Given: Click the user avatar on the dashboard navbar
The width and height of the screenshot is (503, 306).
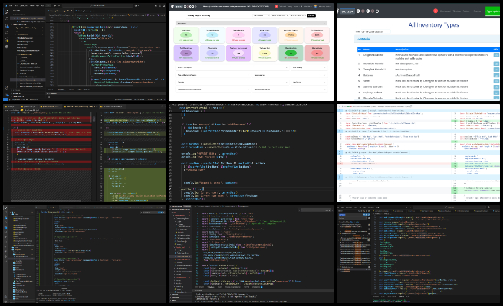Looking at the screenshot, I should tap(315, 6).
